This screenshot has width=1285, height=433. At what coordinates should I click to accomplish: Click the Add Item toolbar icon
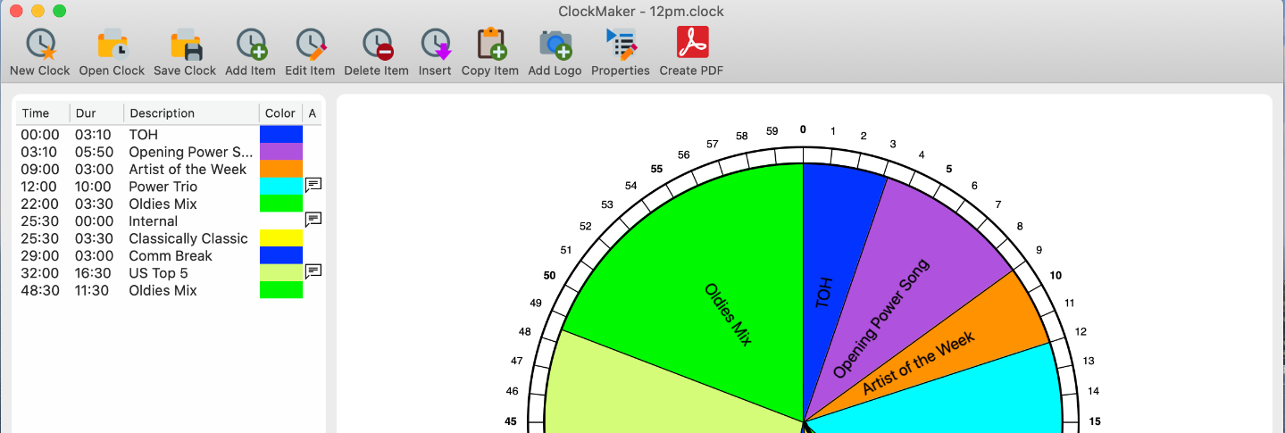click(x=250, y=44)
